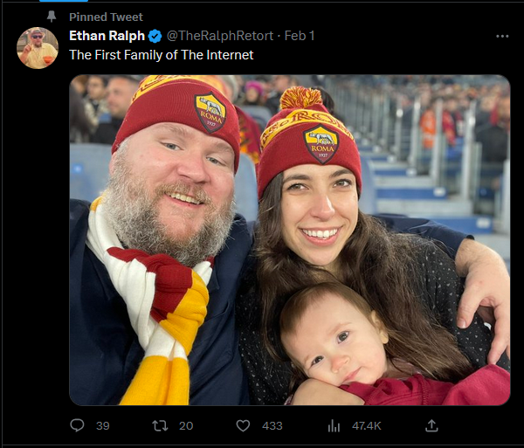Image resolution: width=524 pixels, height=448 pixels.
Task: Click the pin icon beside Pinned Tweet
Action: (52, 17)
